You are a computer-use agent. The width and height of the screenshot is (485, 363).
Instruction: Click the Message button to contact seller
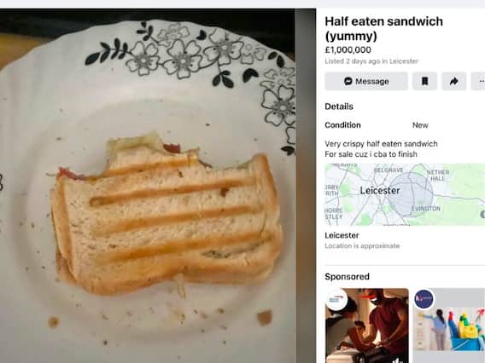(x=366, y=81)
